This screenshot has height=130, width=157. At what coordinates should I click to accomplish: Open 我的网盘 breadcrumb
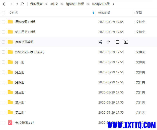point(36,4)
